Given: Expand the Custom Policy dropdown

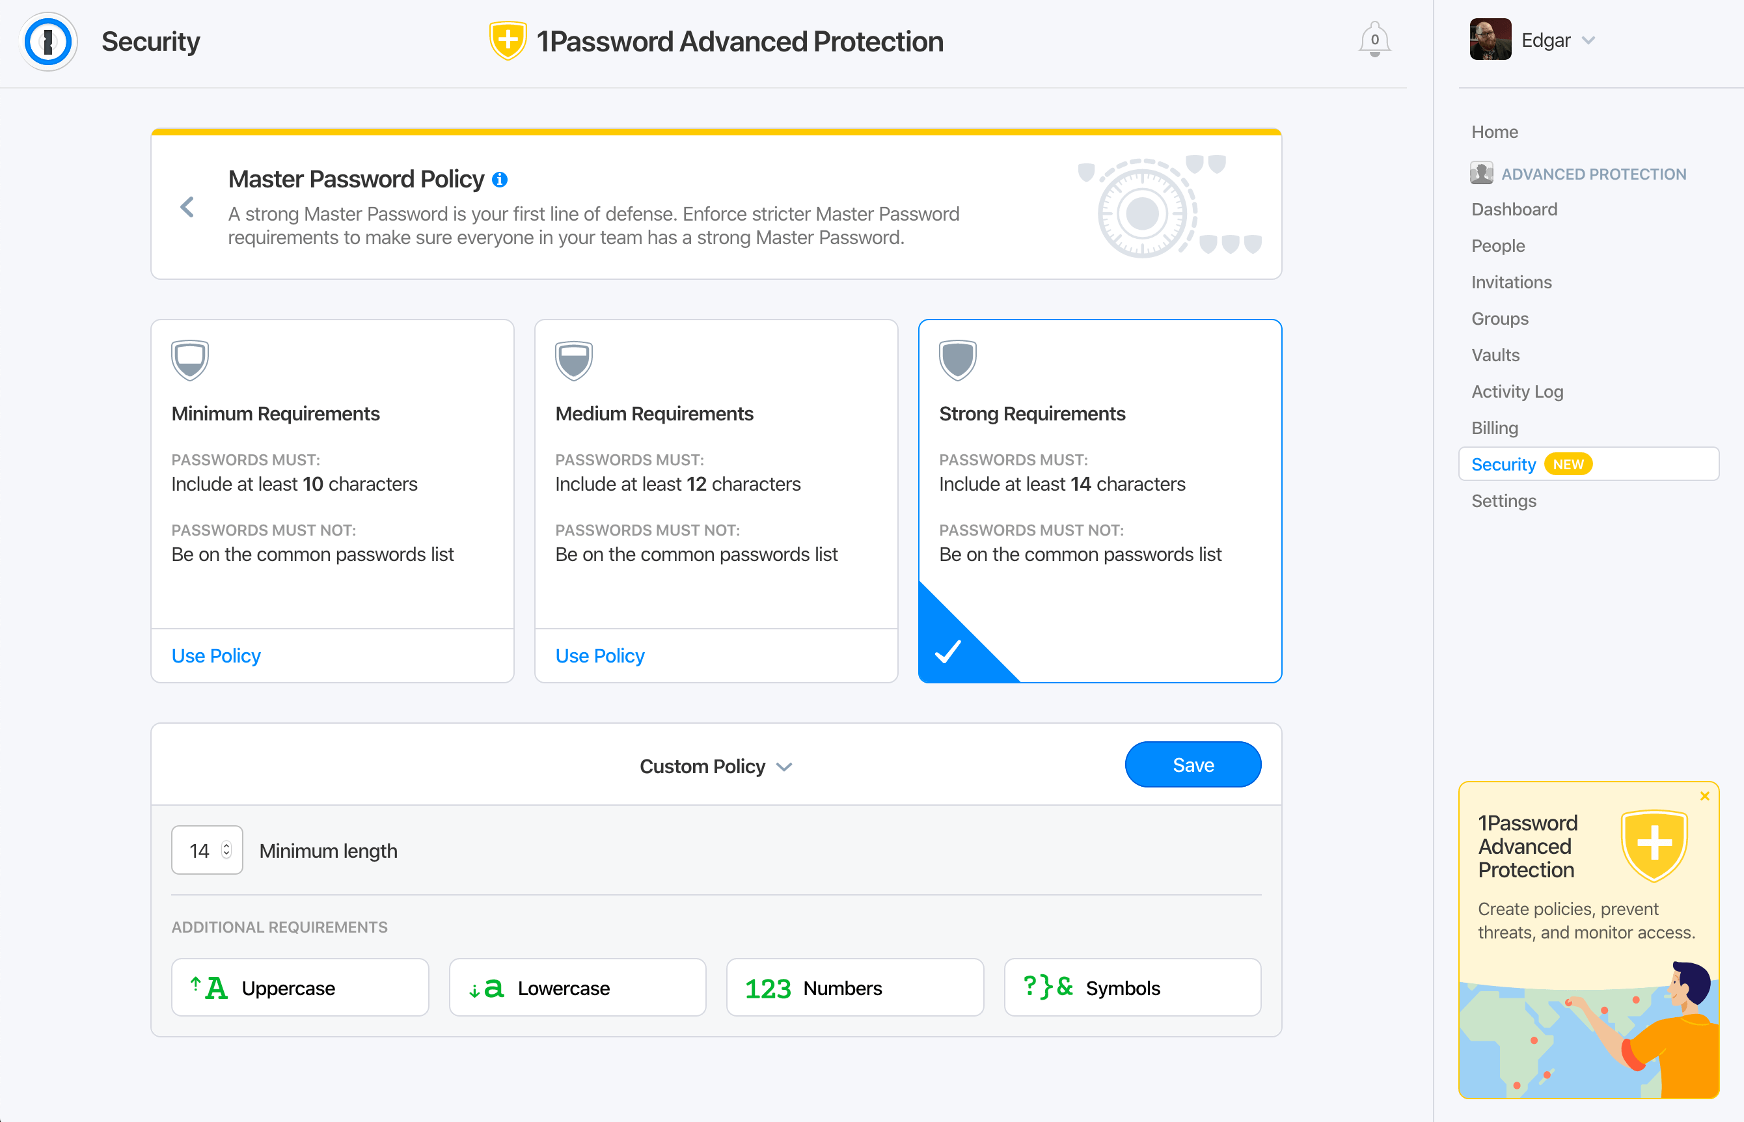Looking at the screenshot, I should point(716,765).
